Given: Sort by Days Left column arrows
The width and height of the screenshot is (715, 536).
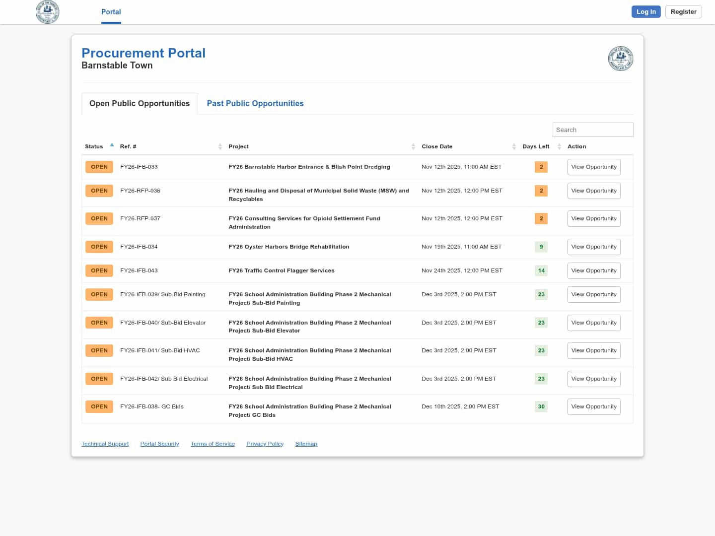Looking at the screenshot, I should (x=559, y=146).
